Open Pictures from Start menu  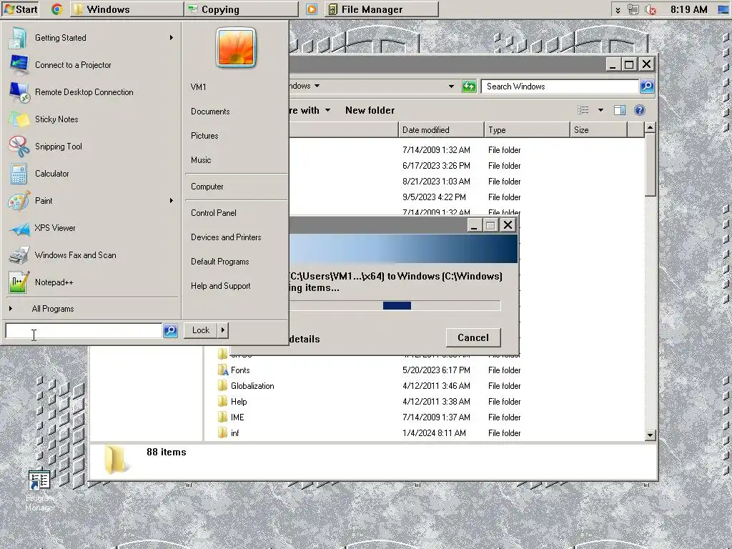tap(204, 136)
